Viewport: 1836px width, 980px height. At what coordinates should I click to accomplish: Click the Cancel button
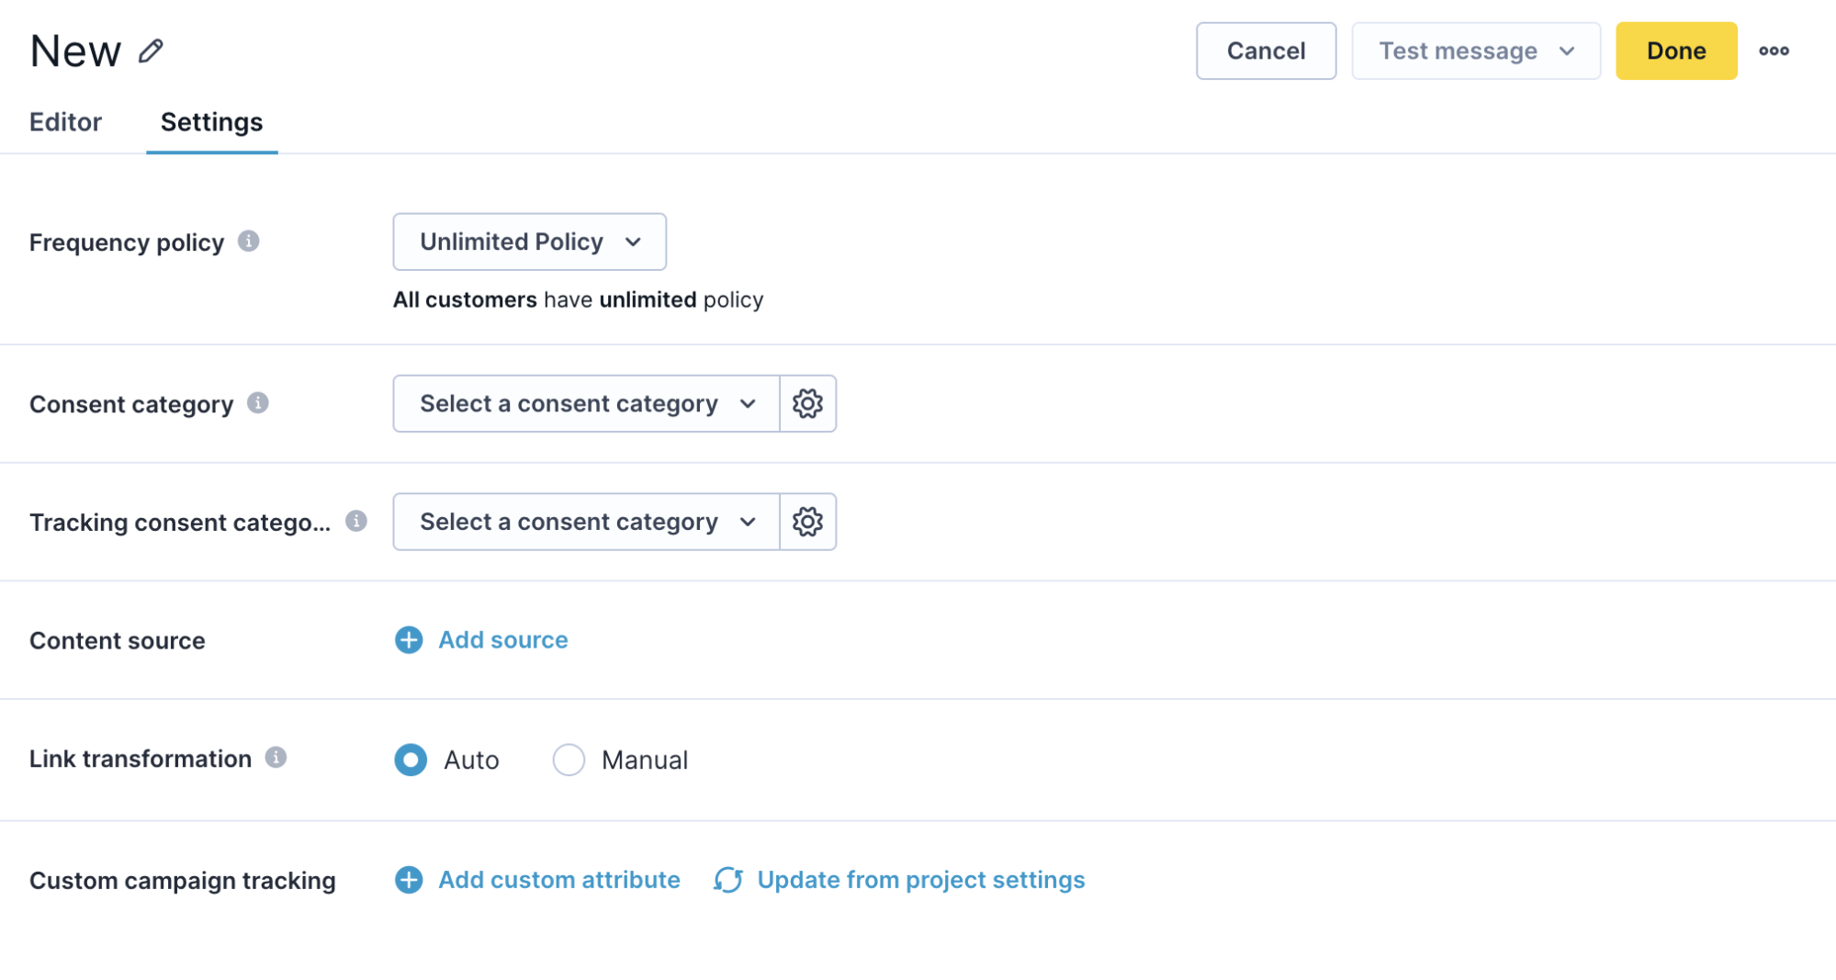click(x=1266, y=51)
